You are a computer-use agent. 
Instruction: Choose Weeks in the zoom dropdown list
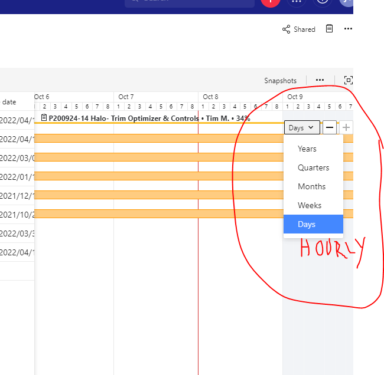point(310,205)
